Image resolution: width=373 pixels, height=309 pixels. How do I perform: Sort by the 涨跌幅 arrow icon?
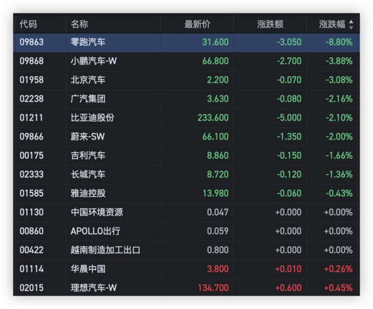(x=351, y=25)
